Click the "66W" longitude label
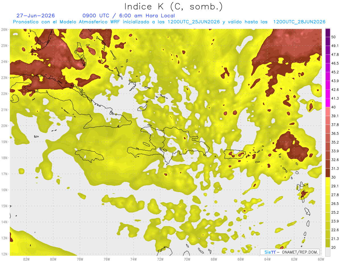Image resolution: width=341 pixels, height=263 pixels. point(241,259)
